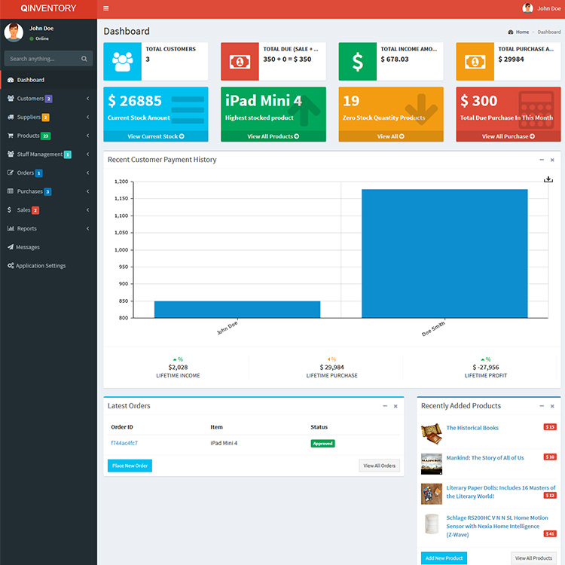Screen dimensions: 565x565
Task: Expand the Purchases menu chevron
Action: pyautogui.click(x=87, y=191)
